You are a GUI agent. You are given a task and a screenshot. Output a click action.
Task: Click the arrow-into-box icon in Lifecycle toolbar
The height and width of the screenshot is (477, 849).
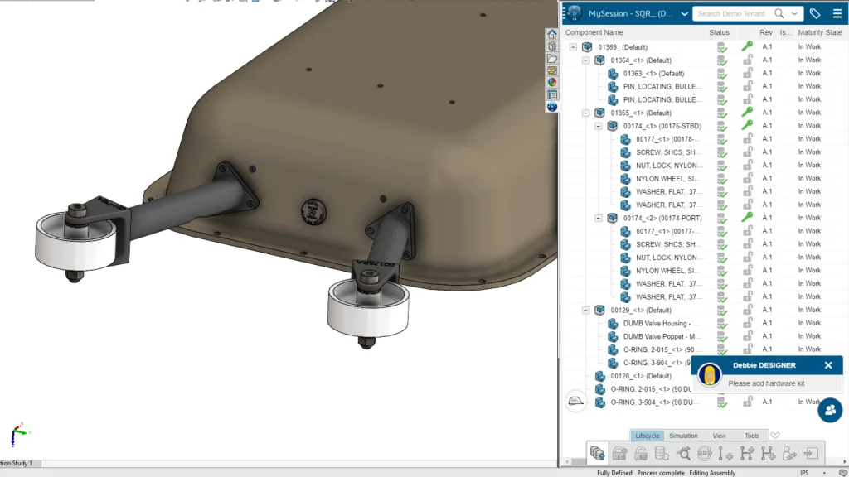point(811,453)
